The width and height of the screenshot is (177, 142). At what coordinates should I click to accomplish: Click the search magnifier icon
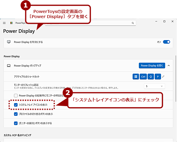pyautogui.click(x=133, y=23)
